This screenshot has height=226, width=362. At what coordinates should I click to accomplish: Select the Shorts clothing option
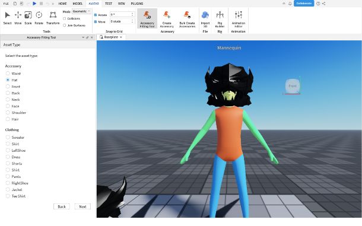(x=8, y=164)
